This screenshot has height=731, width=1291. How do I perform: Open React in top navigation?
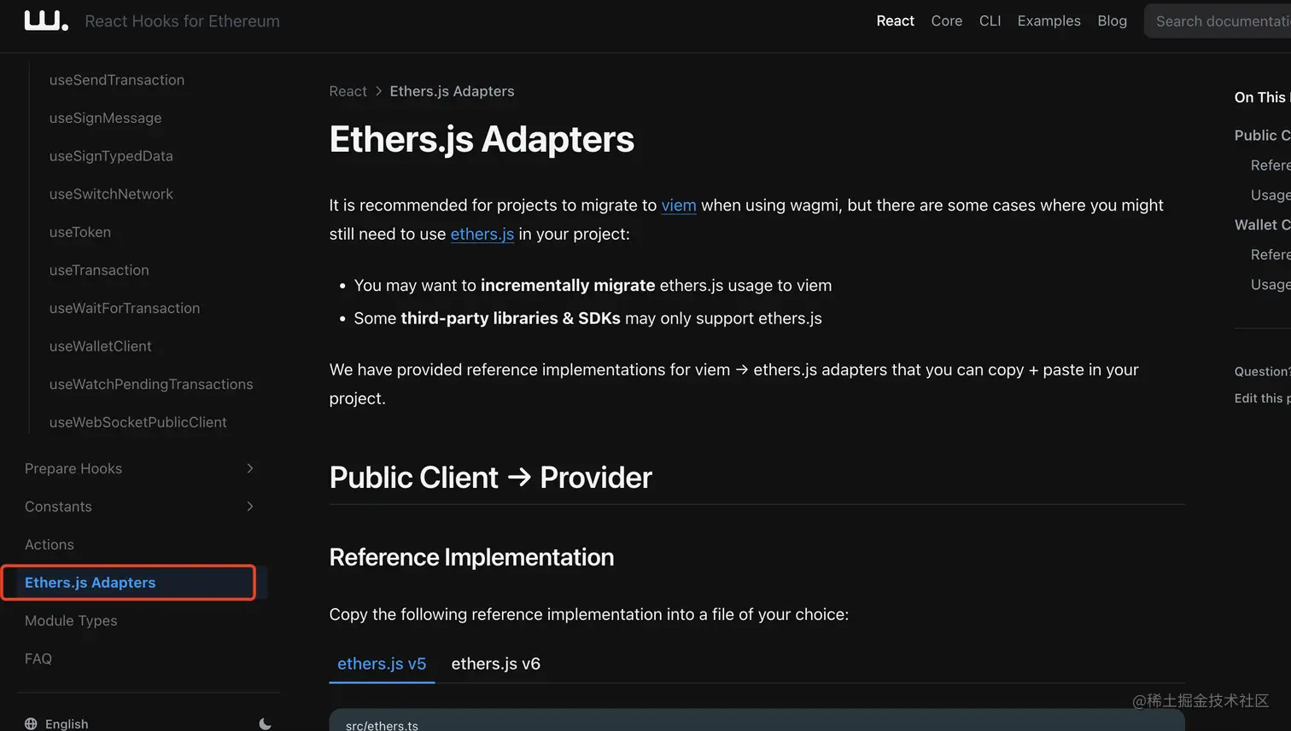point(895,20)
